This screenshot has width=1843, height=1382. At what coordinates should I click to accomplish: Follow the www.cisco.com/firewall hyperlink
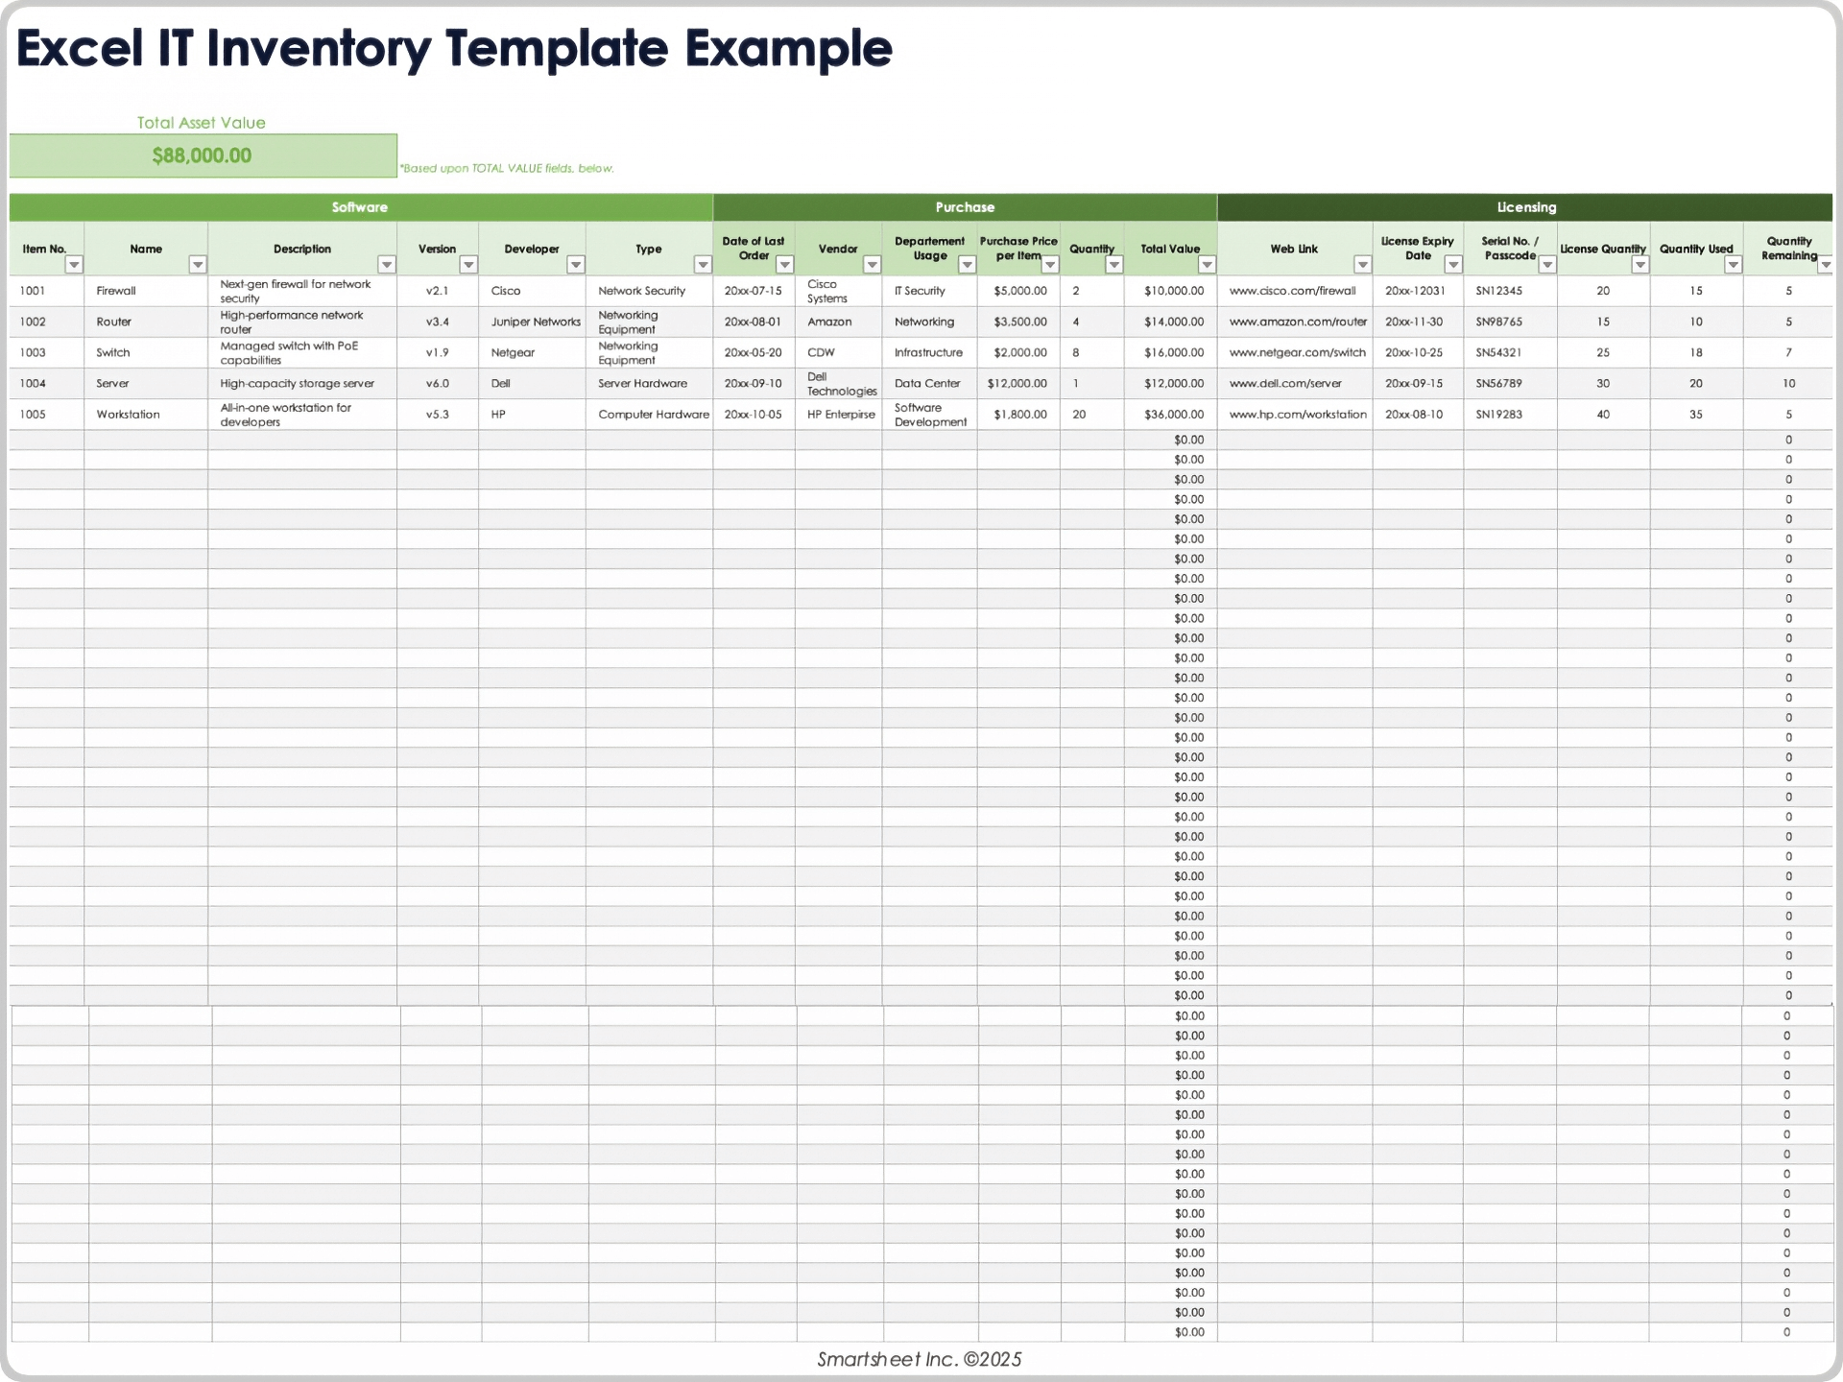(x=1296, y=290)
